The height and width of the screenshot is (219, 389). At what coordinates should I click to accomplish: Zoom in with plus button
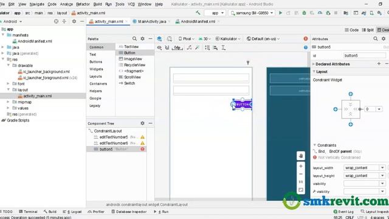point(301,166)
